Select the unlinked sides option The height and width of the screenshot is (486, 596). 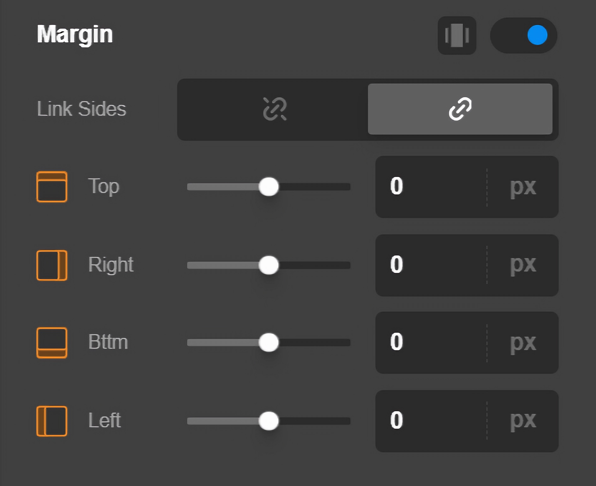coord(274,109)
